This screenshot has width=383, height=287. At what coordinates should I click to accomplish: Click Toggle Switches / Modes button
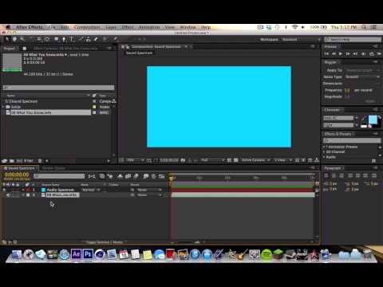coord(105,242)
